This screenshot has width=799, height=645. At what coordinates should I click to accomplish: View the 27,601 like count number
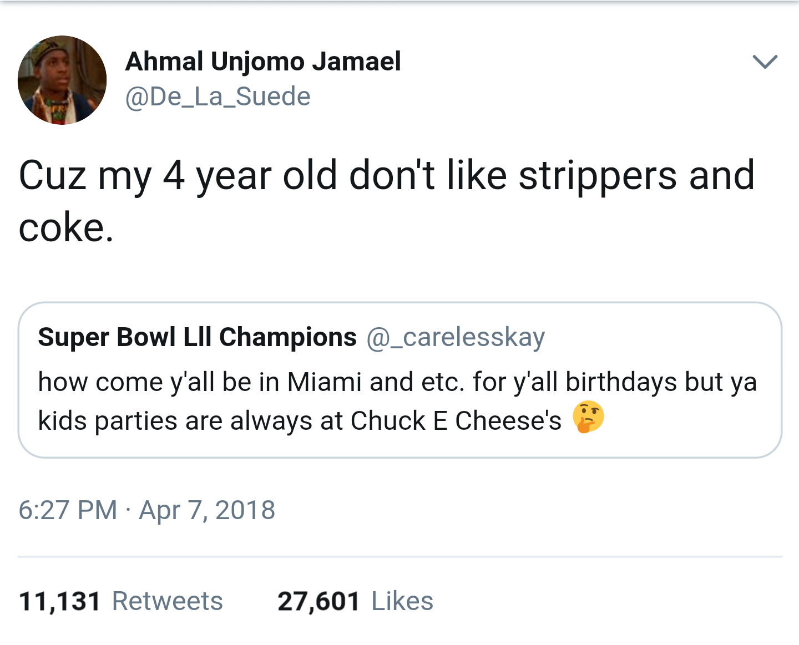click(318, 602)
